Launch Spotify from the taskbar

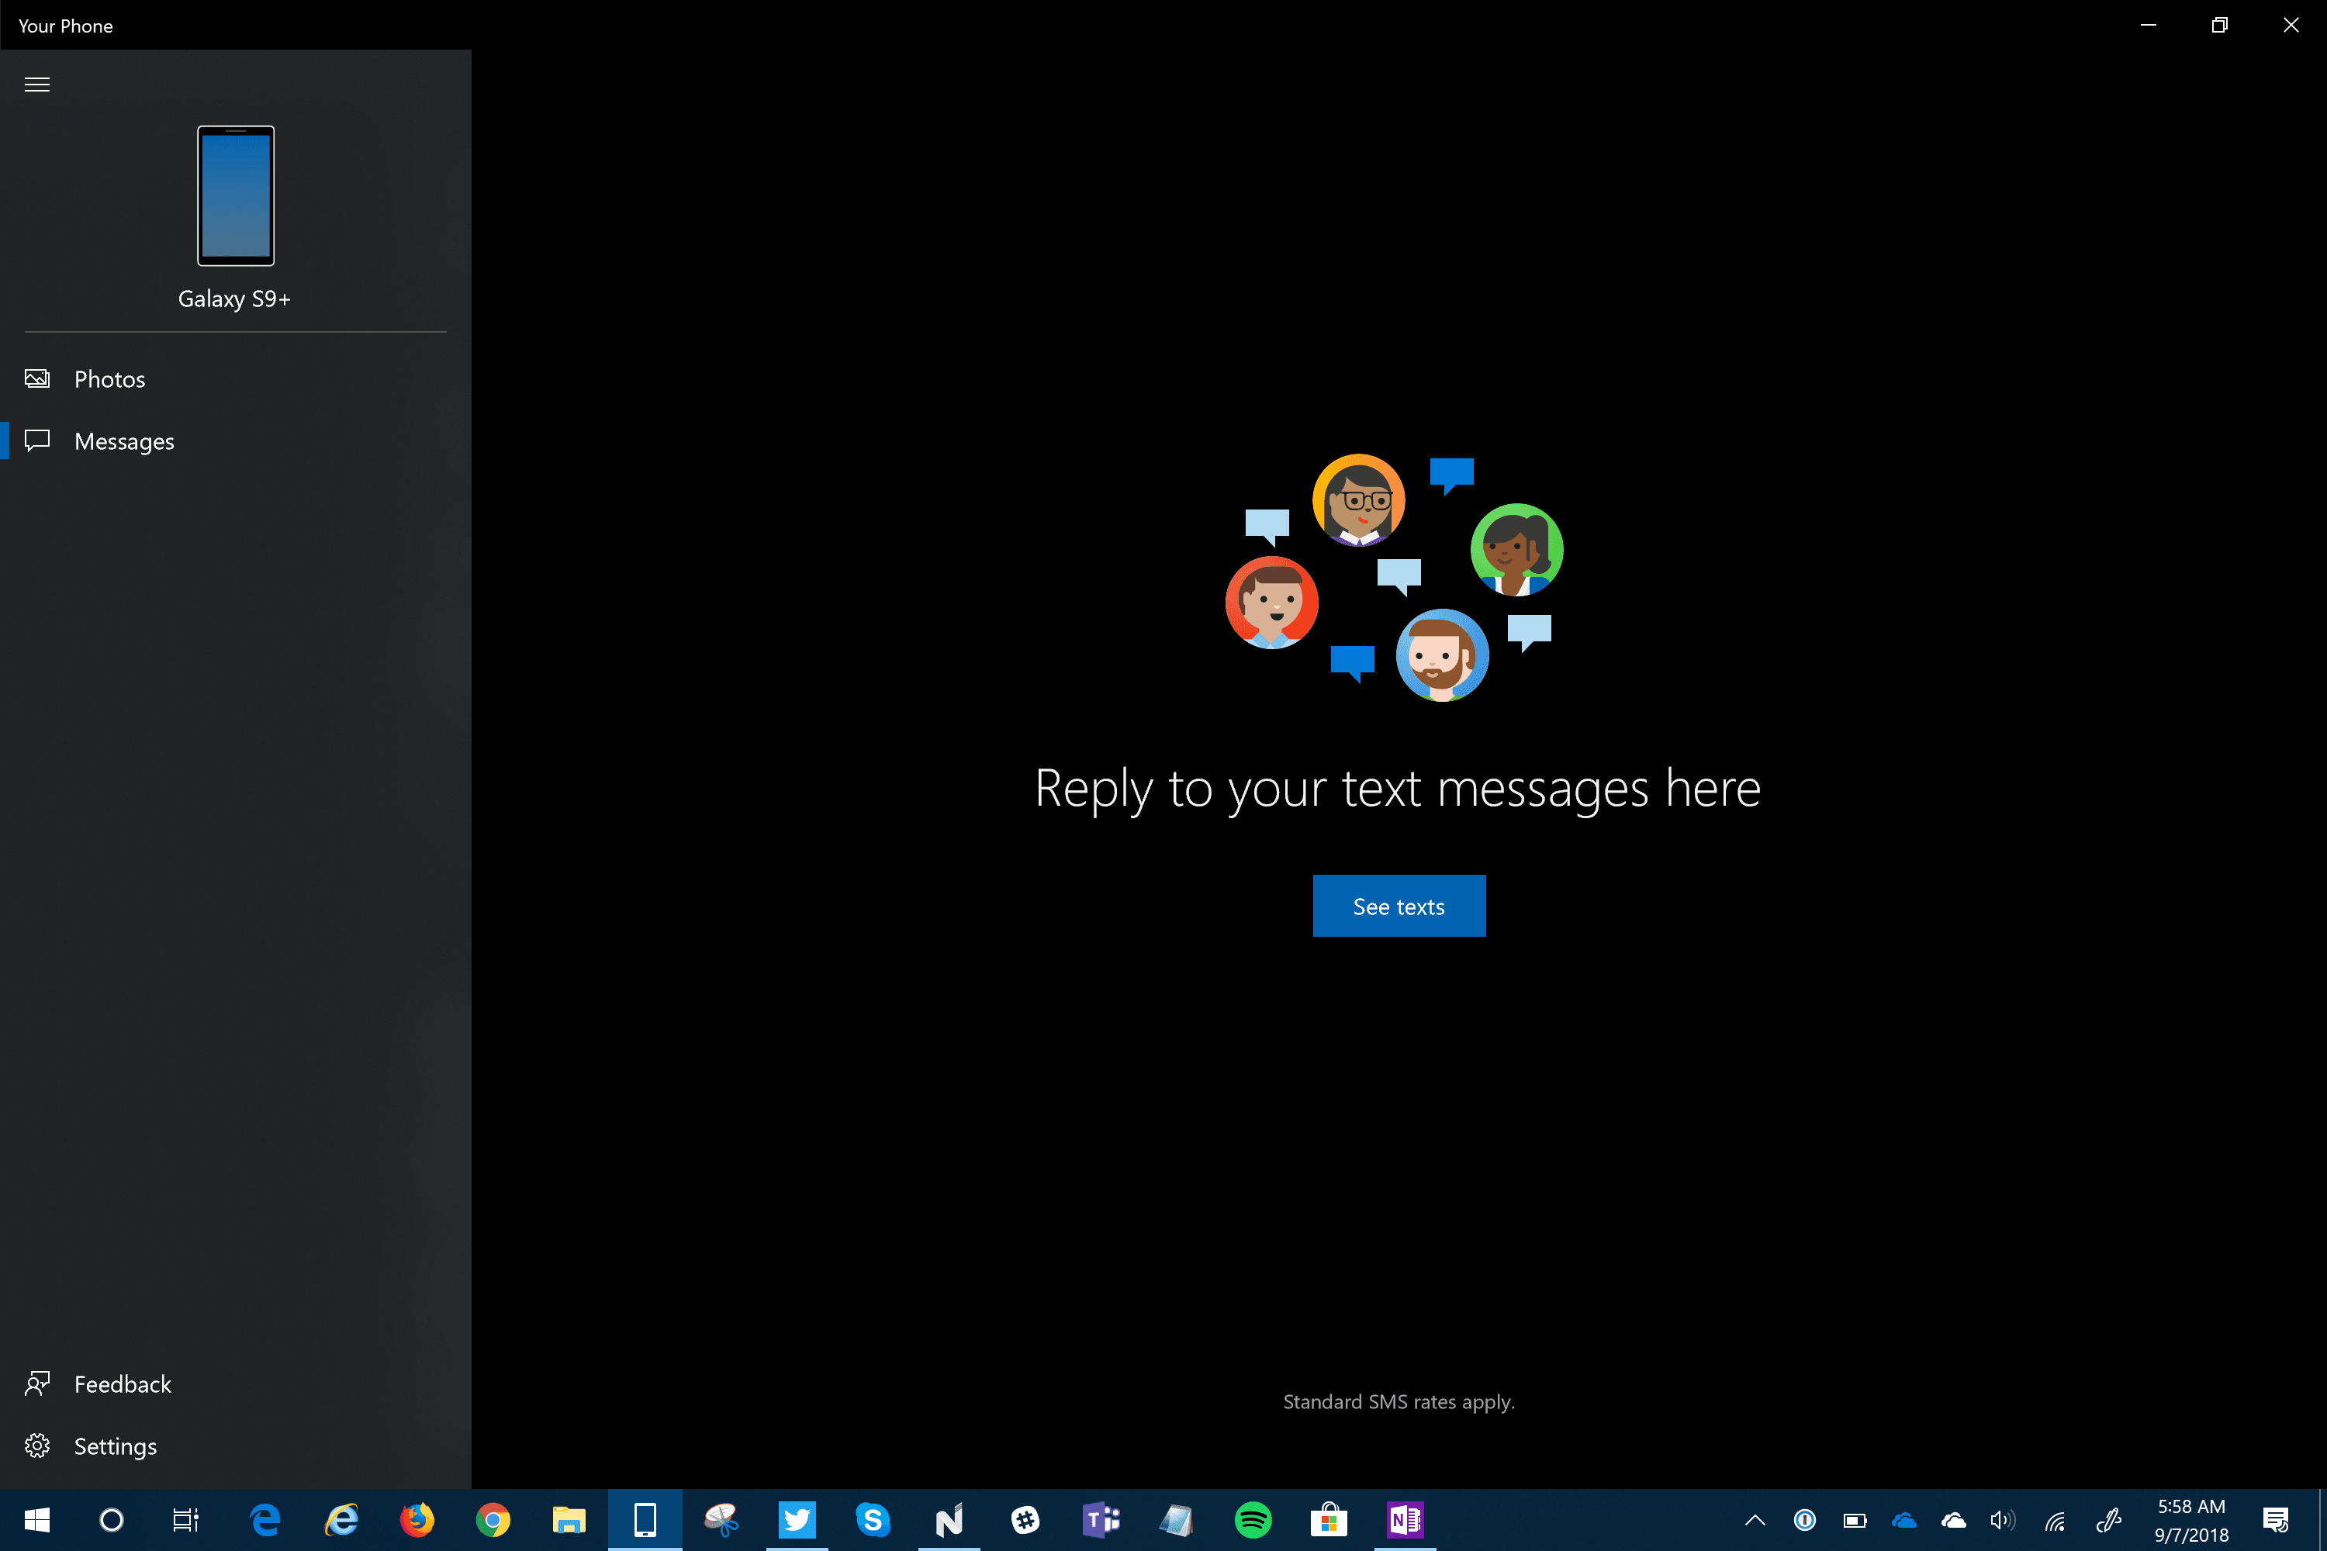click(x=1253, y=1520)
